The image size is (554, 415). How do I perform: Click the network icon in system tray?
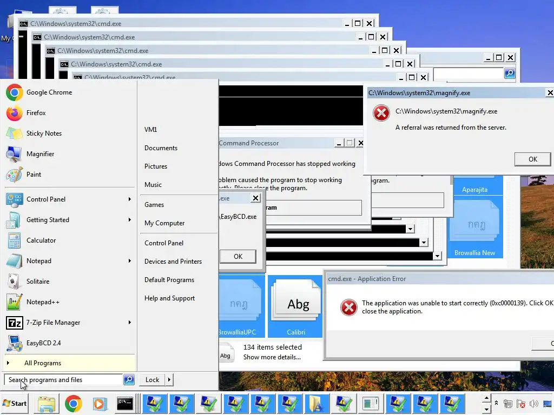pyautogui.click(x=507, y=404)
